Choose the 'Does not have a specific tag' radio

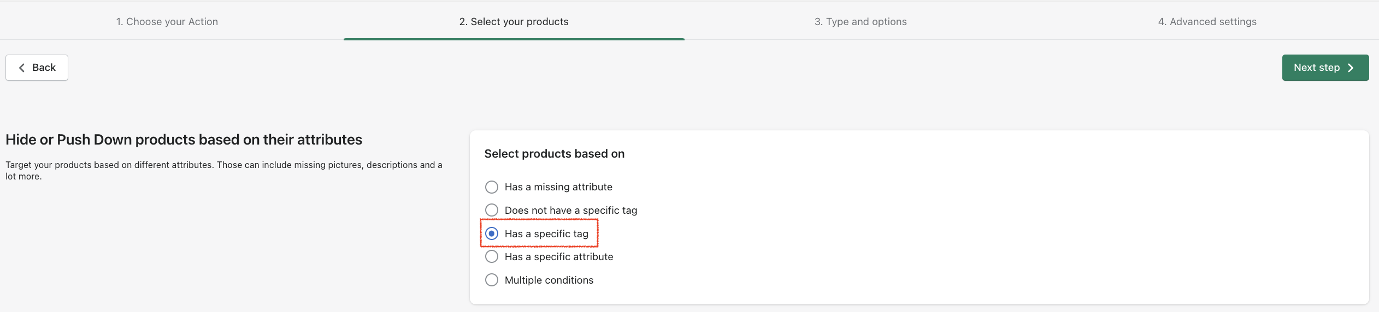click(x=492, y=210)
